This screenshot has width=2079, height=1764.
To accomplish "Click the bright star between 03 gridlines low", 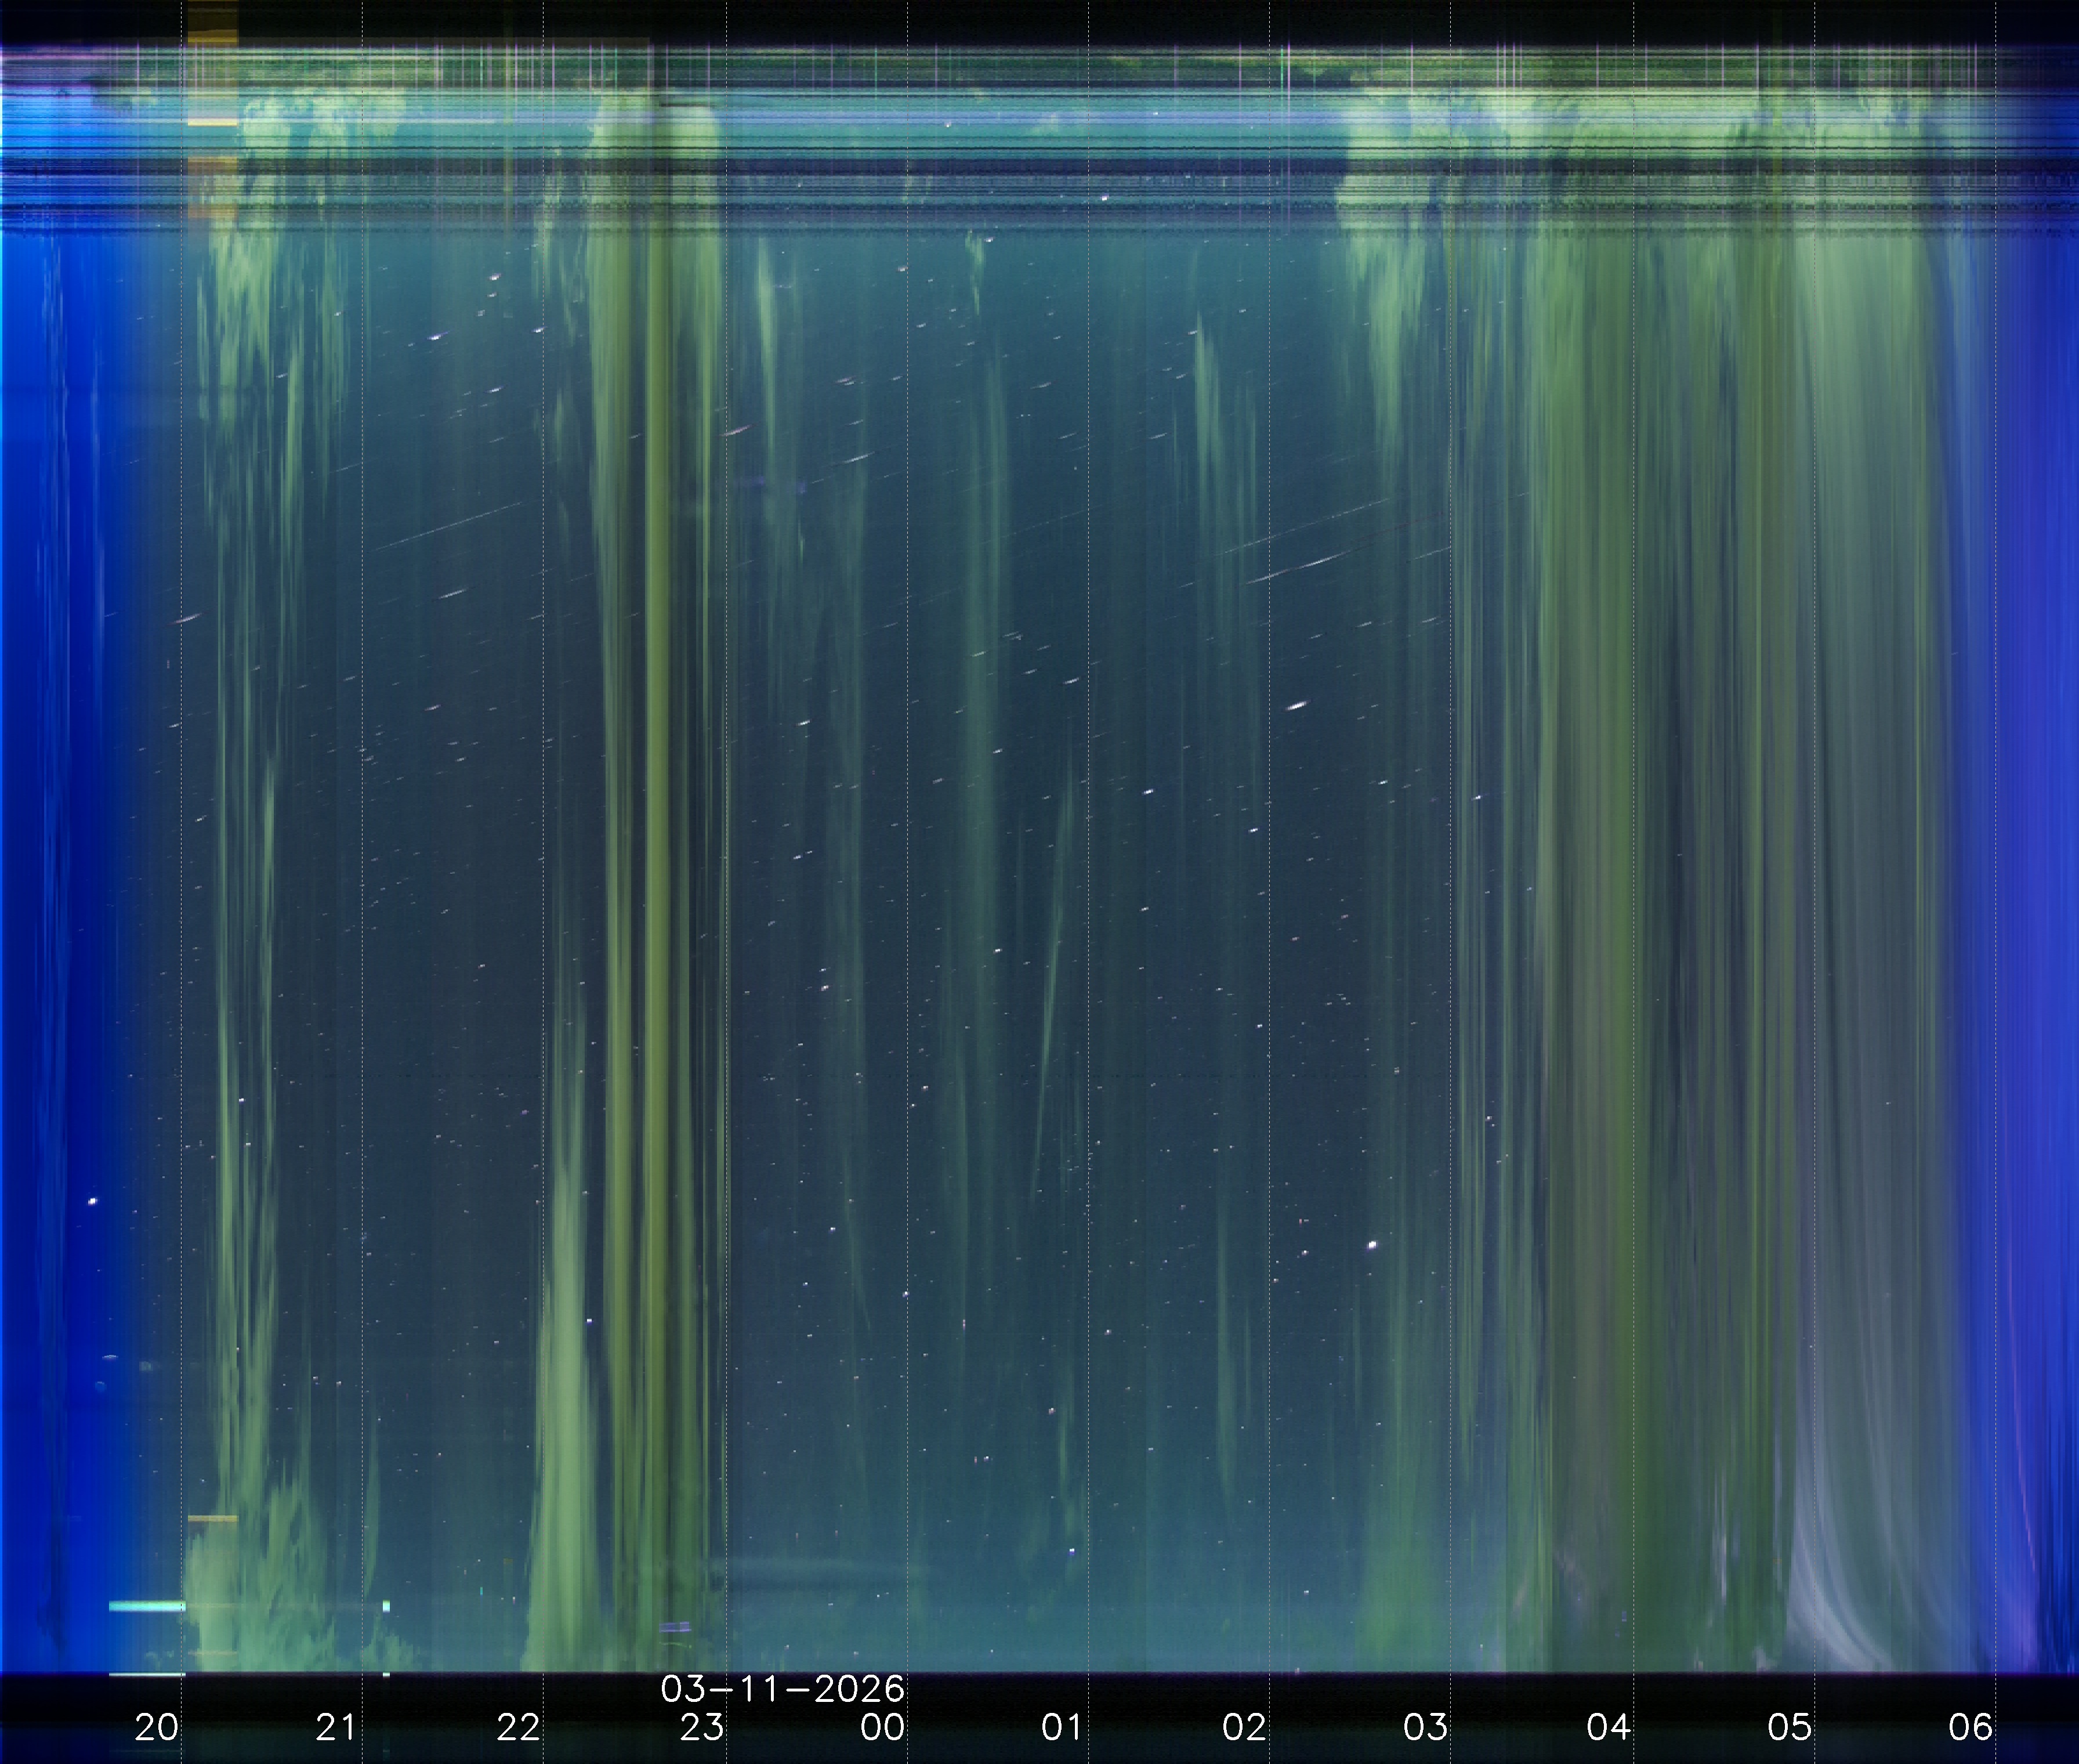I will click(1372, 1245).
